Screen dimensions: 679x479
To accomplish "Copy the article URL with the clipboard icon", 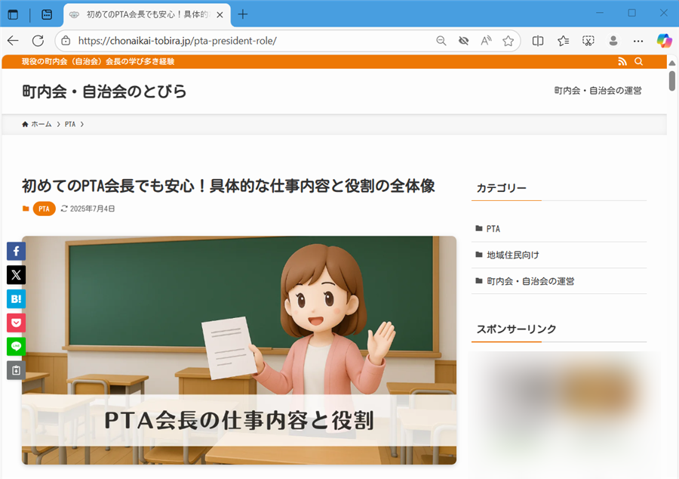I will click(x=16, y=370).
